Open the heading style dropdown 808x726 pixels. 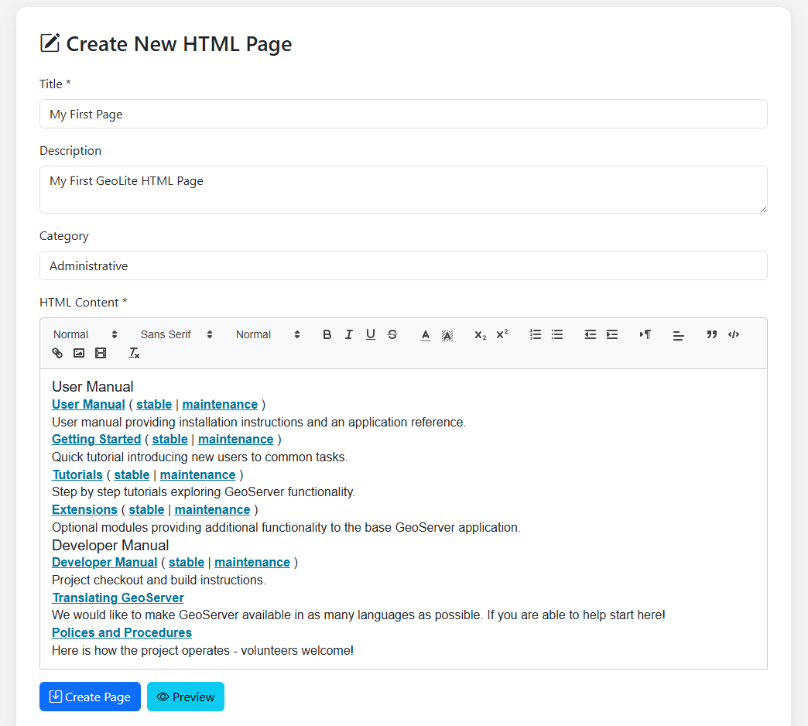85,334
